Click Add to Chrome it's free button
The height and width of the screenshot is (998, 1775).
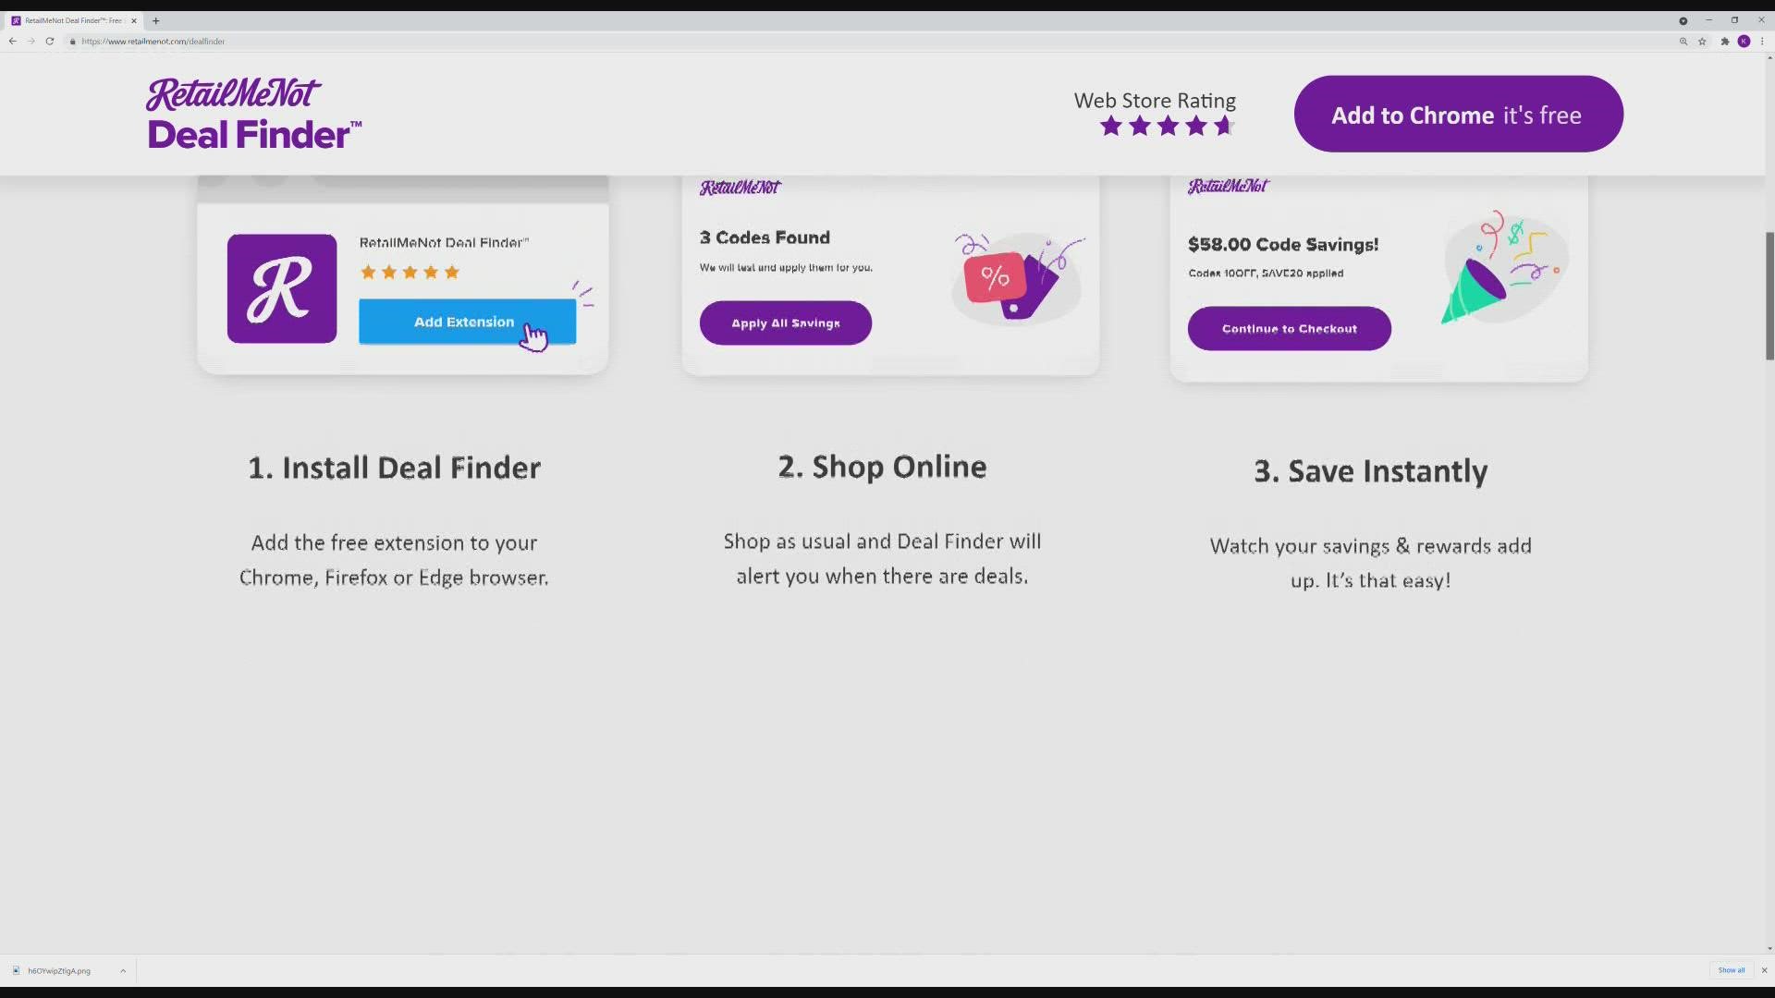[x=1458, y=115]
